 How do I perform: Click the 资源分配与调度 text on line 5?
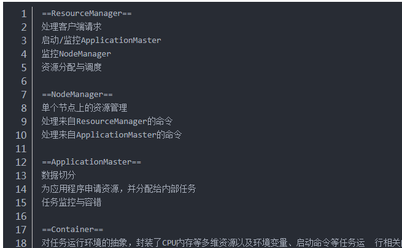point(72,67)
